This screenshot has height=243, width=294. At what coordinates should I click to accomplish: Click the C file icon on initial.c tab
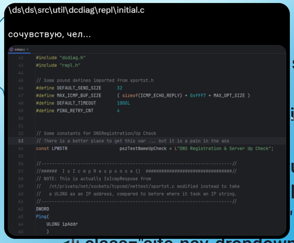(11, 49)
